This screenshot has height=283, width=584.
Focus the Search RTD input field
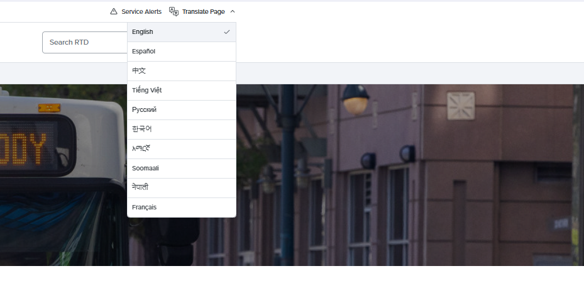coord(85,43)
